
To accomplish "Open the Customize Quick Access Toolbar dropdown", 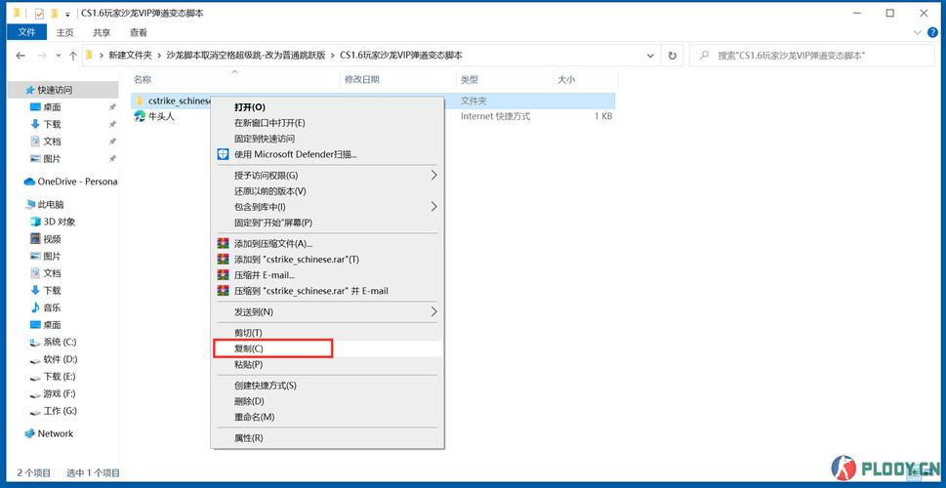I will point(67,14).
